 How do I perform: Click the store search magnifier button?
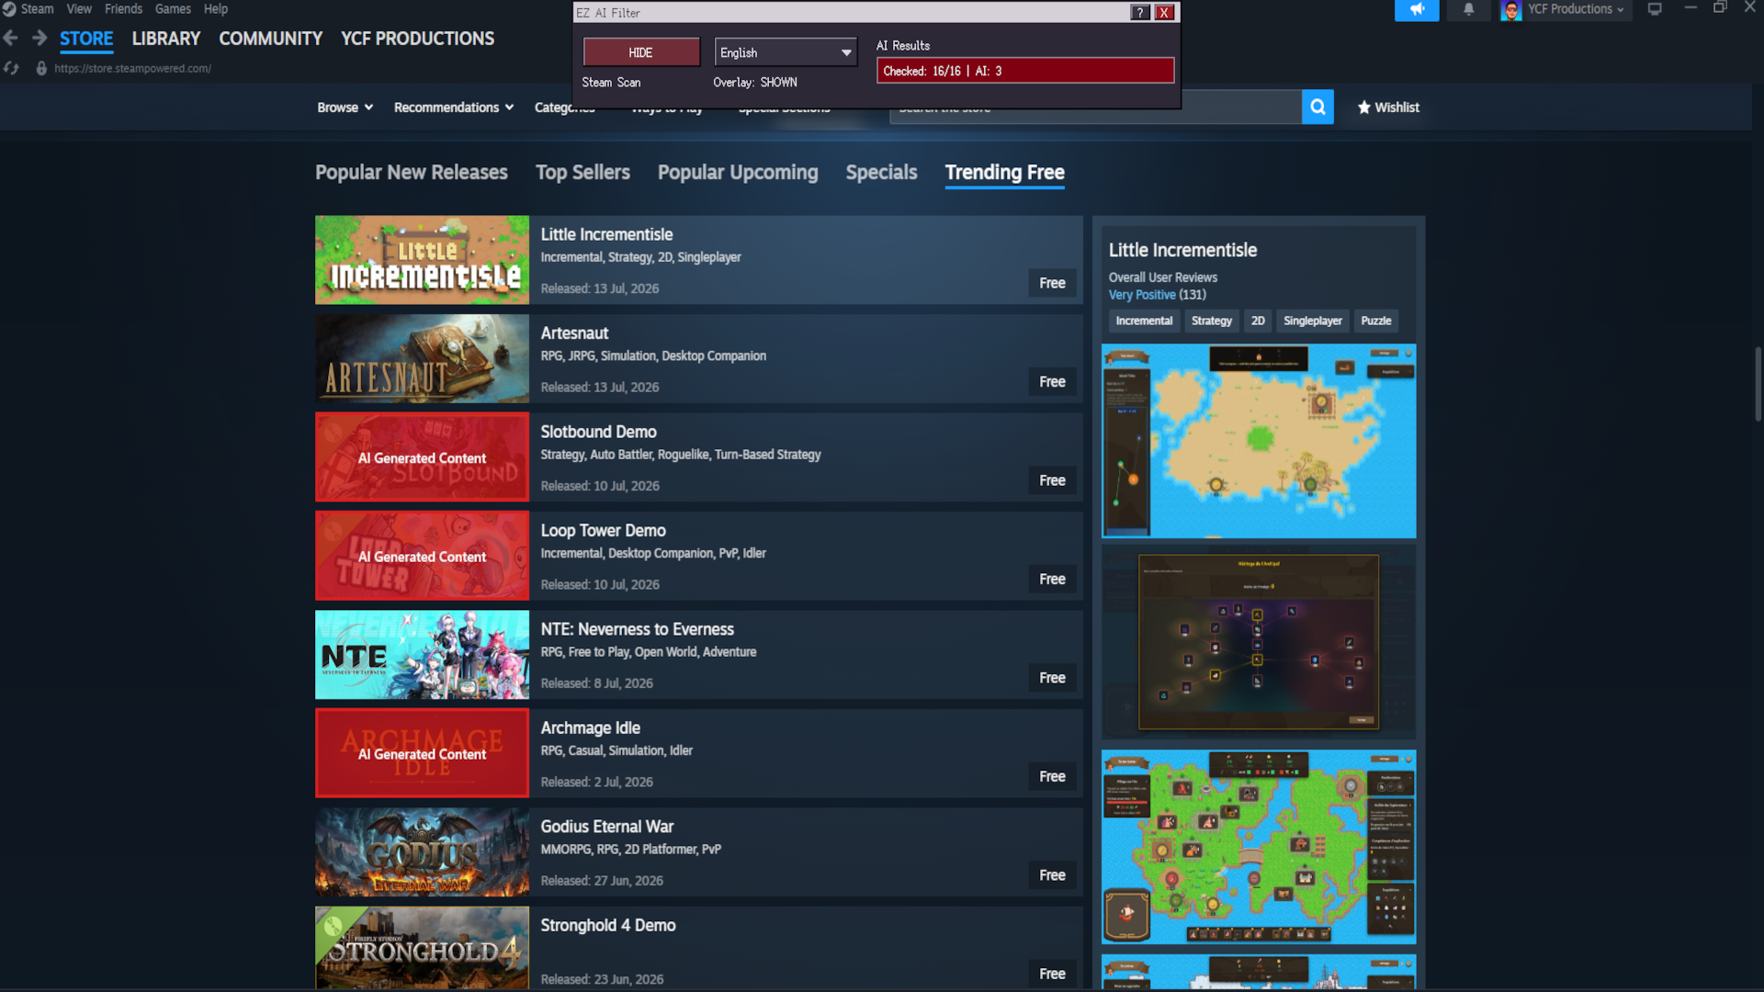tap(1317, 107)
